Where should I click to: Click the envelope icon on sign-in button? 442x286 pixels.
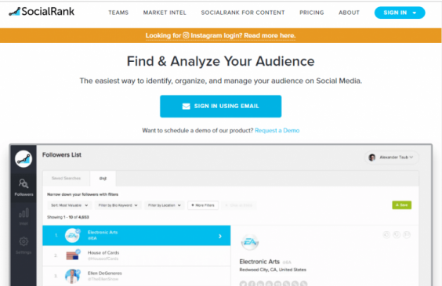point(186,107)
